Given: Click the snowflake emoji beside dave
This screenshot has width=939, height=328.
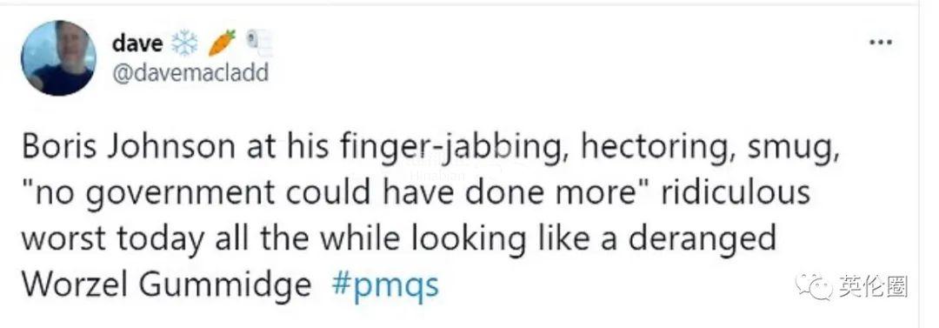Looking at the screenshot, I should (183, 44).
